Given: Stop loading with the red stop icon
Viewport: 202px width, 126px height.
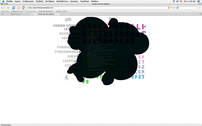Looking at the screenshot, I should (18, 8).
